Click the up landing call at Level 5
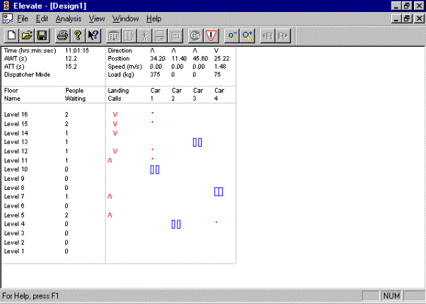This screenshot has width=426, height=304. (x=110, y=215)
